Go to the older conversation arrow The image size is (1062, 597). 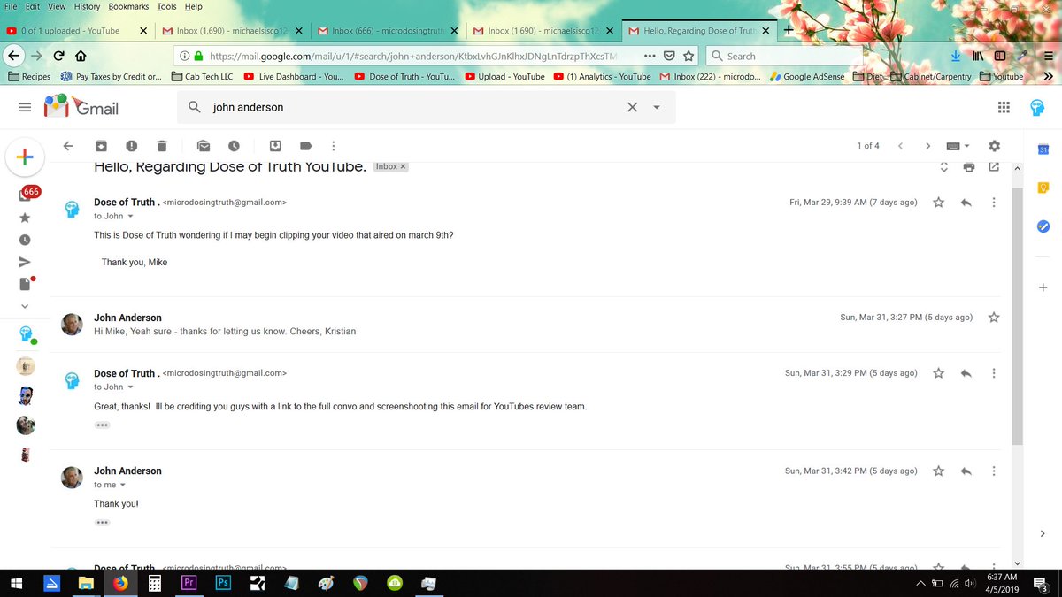pyautogui.click(x=927, y=145)
